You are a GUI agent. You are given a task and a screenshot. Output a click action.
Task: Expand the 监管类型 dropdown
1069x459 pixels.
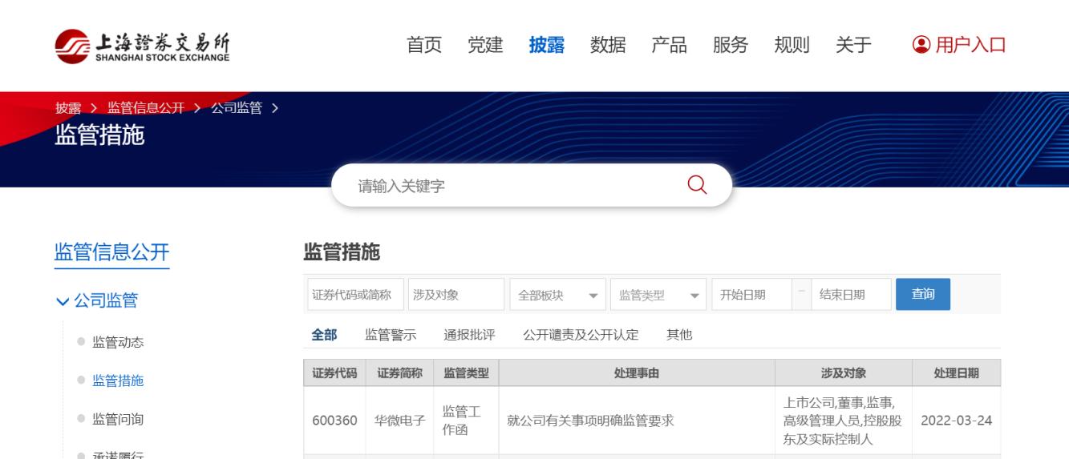pyautogui.click(x=658, y=295)
